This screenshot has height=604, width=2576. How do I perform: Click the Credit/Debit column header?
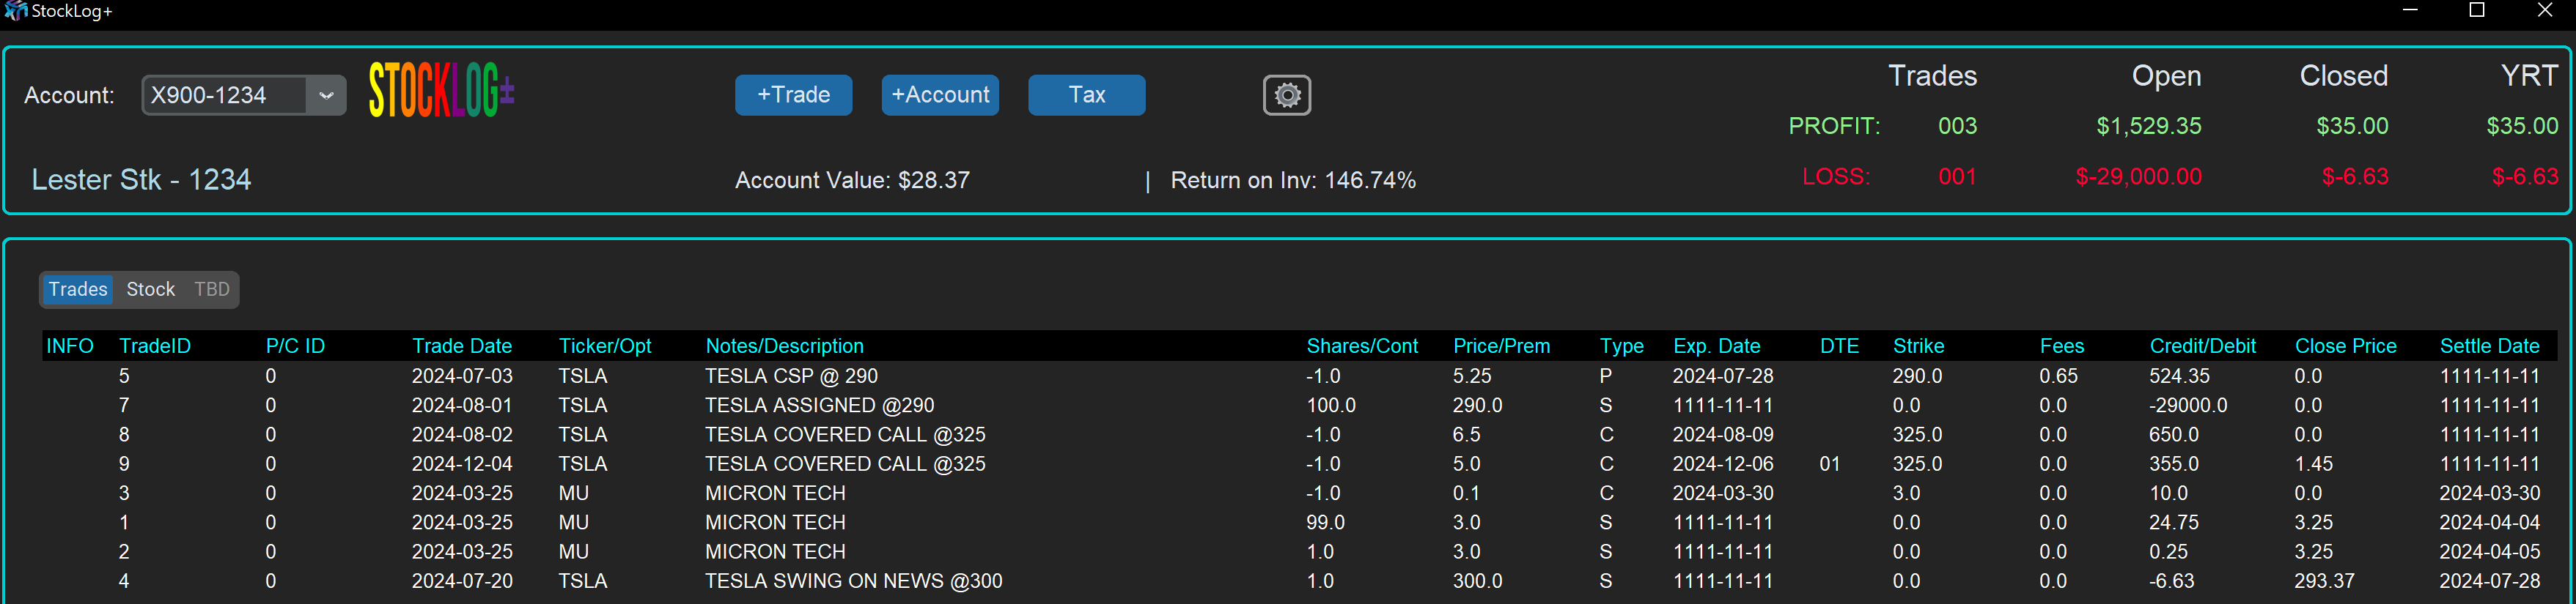[2202, 346]
